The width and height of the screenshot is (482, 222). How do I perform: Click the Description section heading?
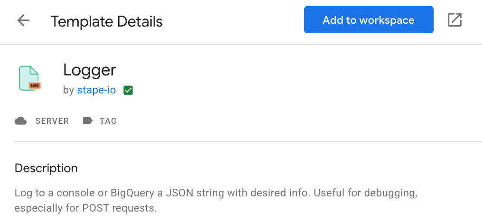point(46,168)
